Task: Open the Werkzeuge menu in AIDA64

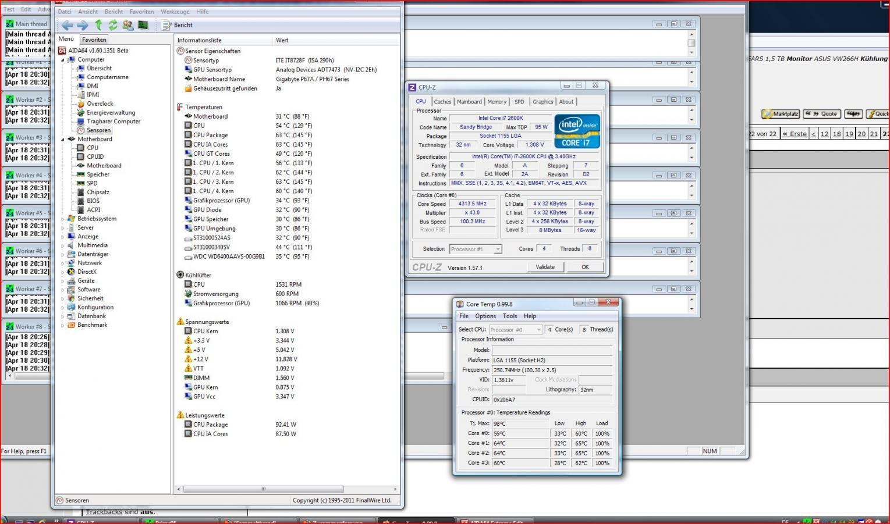Action: 175,12
